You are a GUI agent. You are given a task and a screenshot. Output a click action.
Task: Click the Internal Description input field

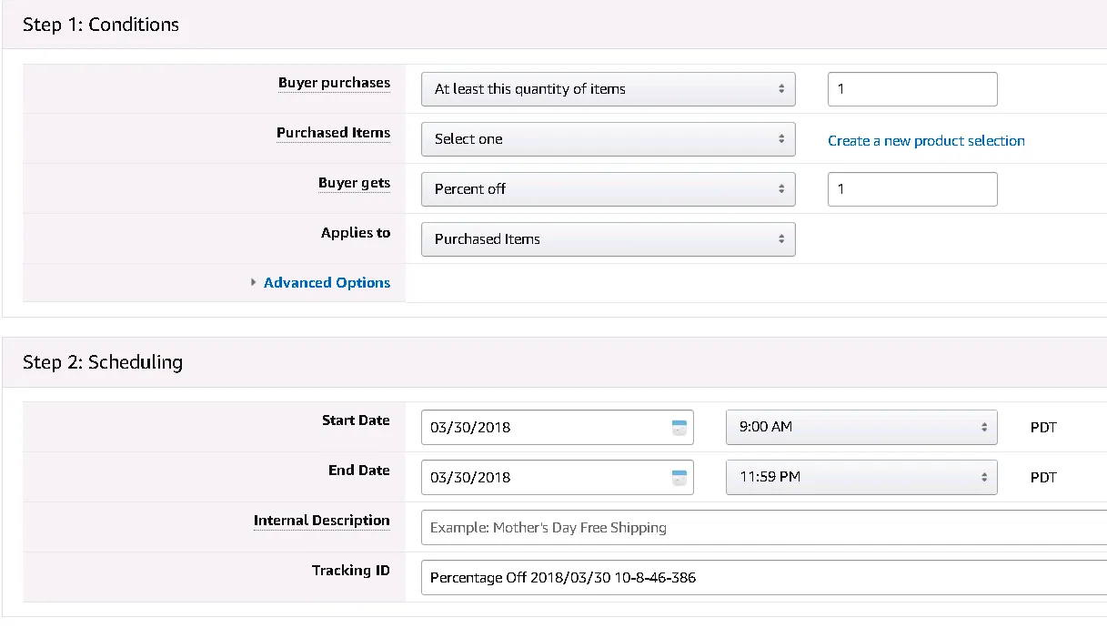pos(764,527)
